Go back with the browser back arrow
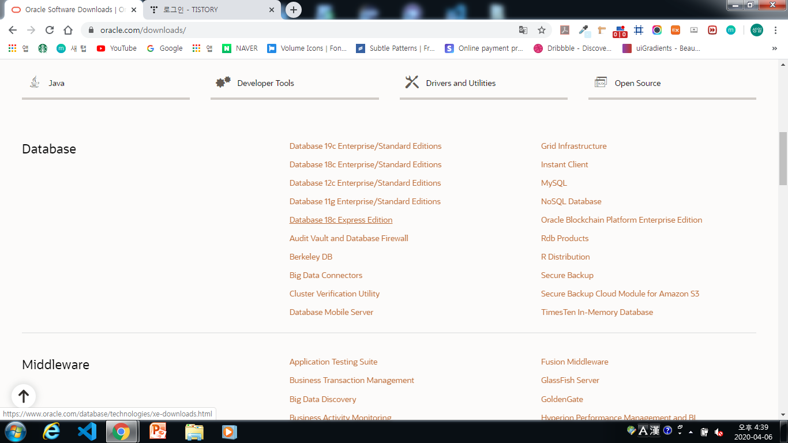 (13, 30)
